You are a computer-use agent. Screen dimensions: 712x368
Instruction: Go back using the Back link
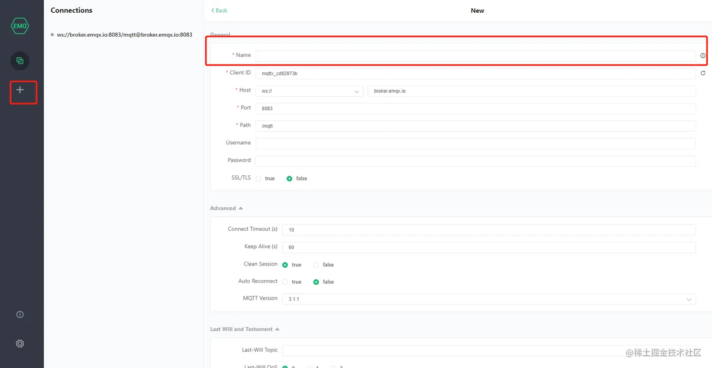(219, 10)
